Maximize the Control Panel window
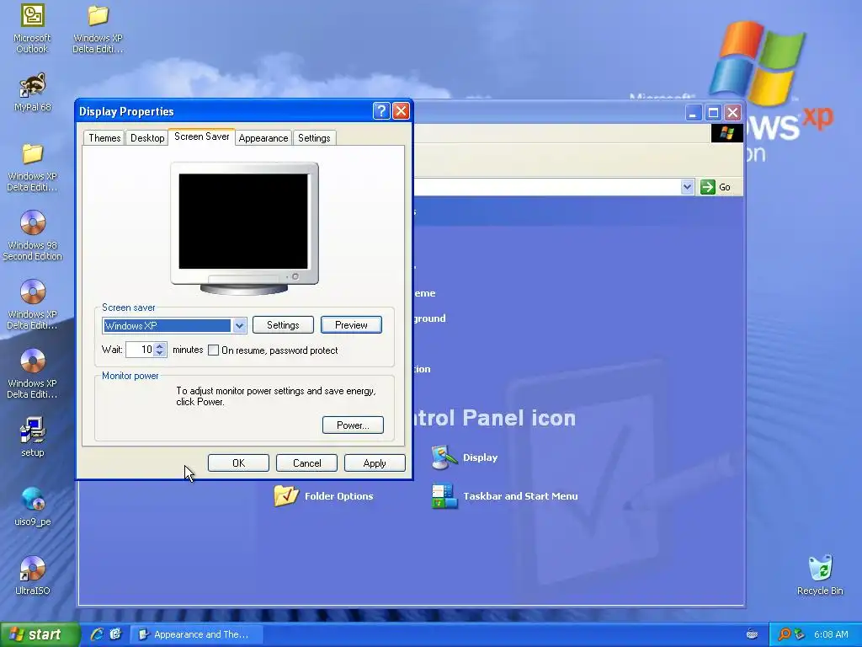The image size is (862, 647). click(x=713, y=113)
